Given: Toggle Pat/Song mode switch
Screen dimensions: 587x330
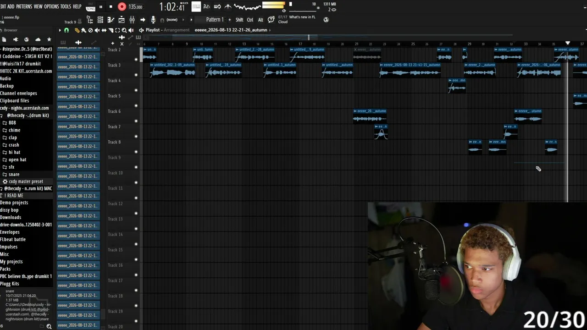Looking at the screenshot, I should [90, 7].
